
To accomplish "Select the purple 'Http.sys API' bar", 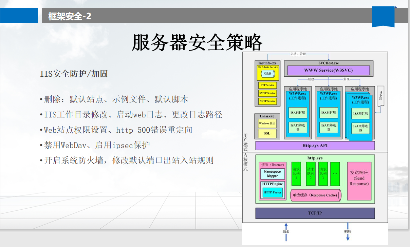I will (315, 146).
